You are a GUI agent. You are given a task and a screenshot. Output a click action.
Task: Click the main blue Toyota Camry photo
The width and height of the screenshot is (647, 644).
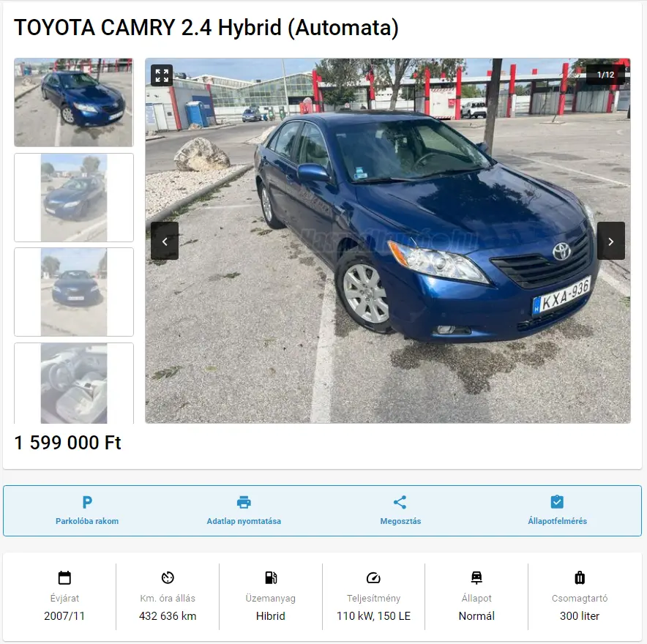[387, 241]
